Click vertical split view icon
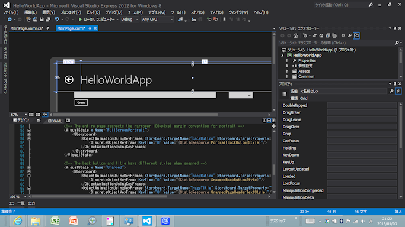The width and height of the screenshot is (405, 227). [264, 121]
